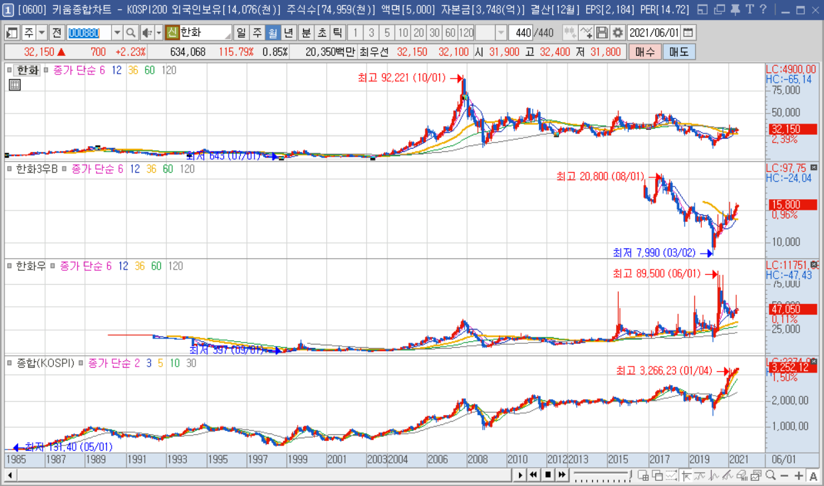Image resolution: width=824 pixels, height=486 pixels.
Task: Click the 매도 sell button
Action: pyautogui.click(x=678, y=52)
